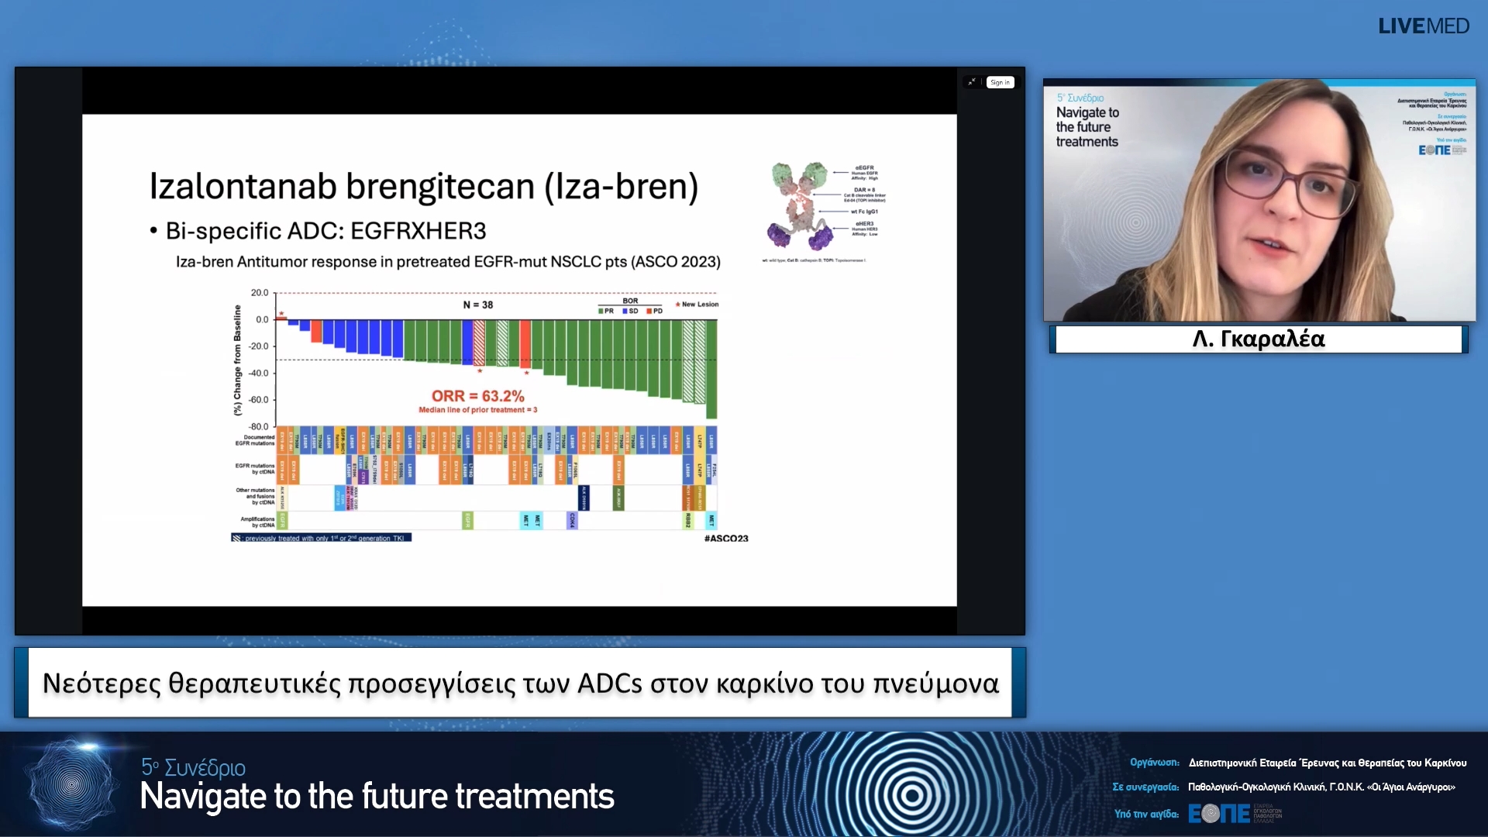
Task: Click the blue SD legend swatch
Action: (x=625, y=312)
